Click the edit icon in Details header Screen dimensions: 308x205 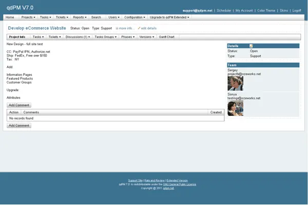point(252,46)
